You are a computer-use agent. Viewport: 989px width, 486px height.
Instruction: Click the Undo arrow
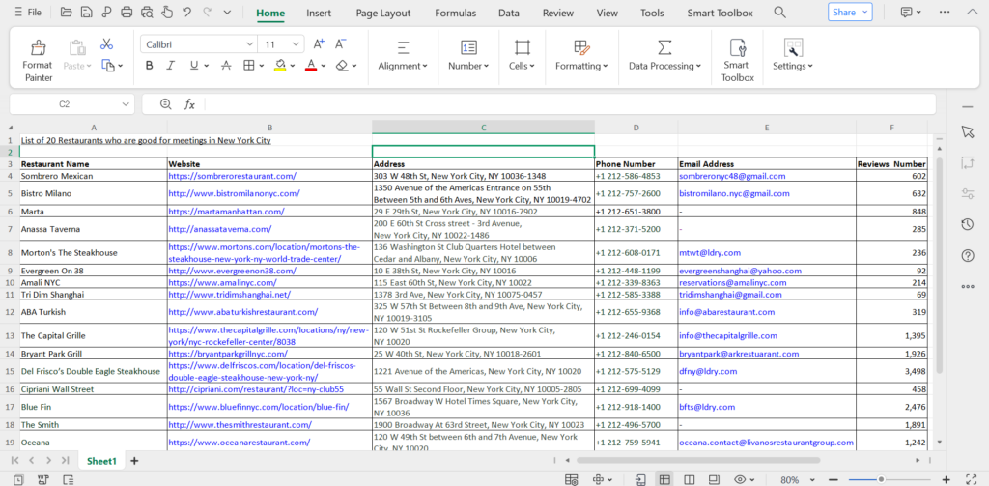(186, 12)
